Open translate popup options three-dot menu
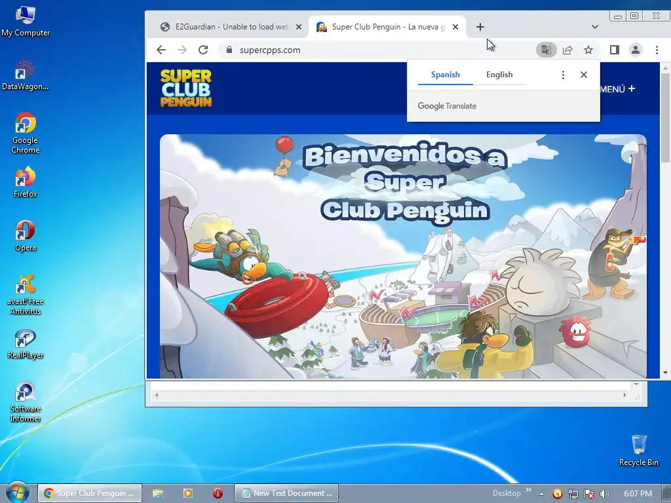Image resolution: width=671 pixels, height=503 pixels. click(563, 75)
